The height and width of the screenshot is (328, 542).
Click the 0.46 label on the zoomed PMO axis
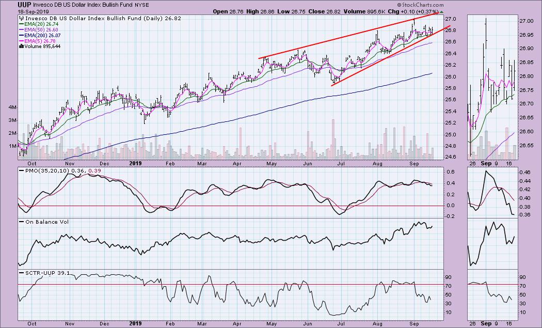click(x=525, y=172)
